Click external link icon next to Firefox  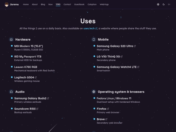pos(108,109)
